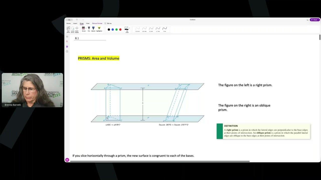321x180 pixels.
Task: Open the Share dropdown arrow
Action: (x=319, y=20)
